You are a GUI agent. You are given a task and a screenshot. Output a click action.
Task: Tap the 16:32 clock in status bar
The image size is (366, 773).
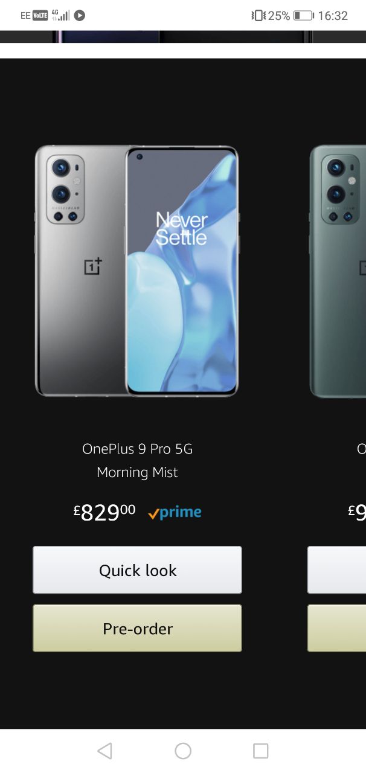pos(333,16)
